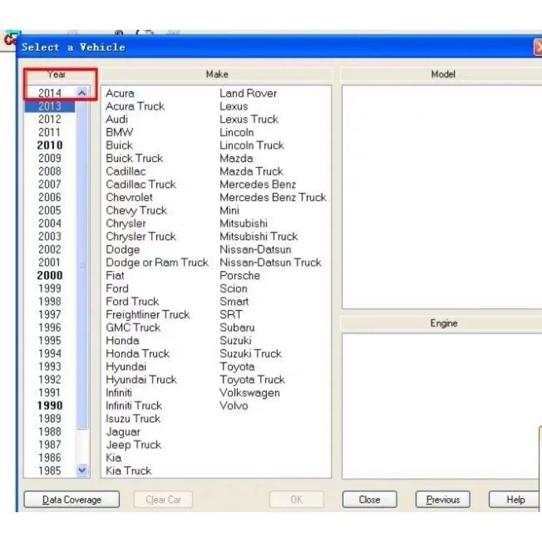Pick Chevy Truck
Viewport: 542px width, 542px height.
[x=137, y=210]
